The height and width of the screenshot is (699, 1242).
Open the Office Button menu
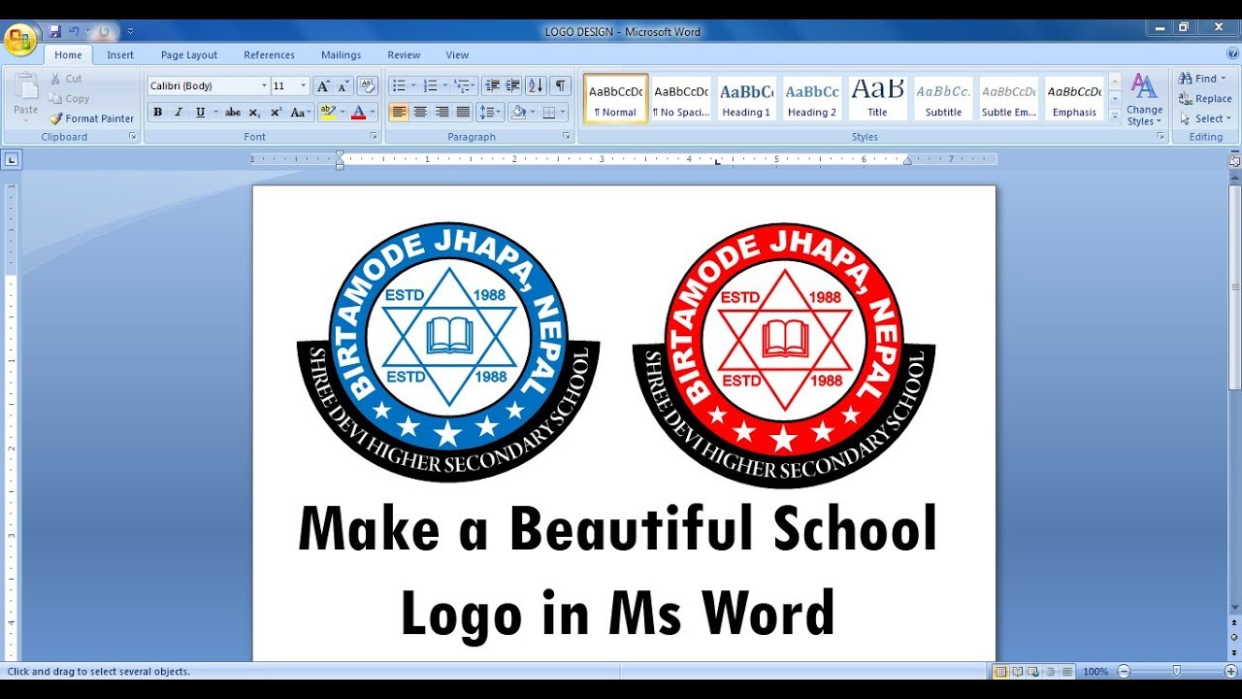pyautogui.click(x=20, y=40)
